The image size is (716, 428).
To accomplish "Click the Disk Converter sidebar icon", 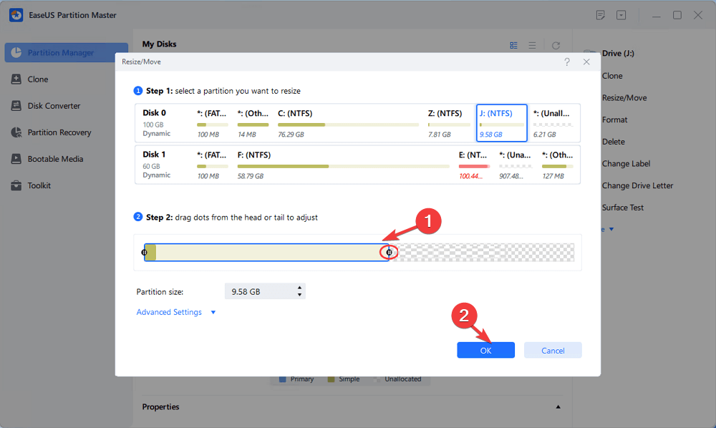I will pos(16,105).
